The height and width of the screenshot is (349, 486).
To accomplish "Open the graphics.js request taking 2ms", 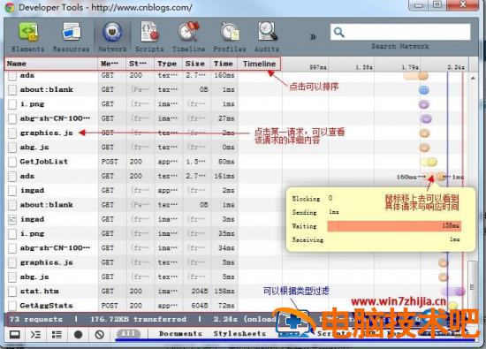I will [47, 133].
